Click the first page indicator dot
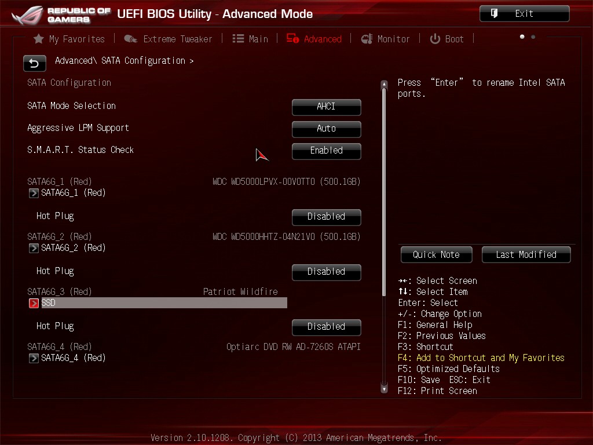 point(522,37)
